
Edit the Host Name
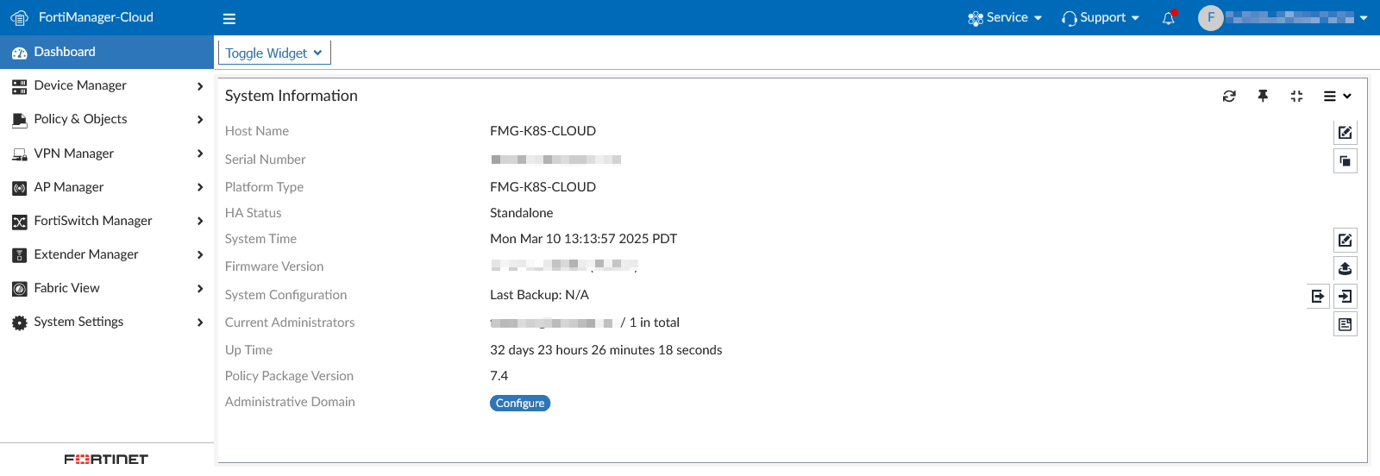point(1345,133)
